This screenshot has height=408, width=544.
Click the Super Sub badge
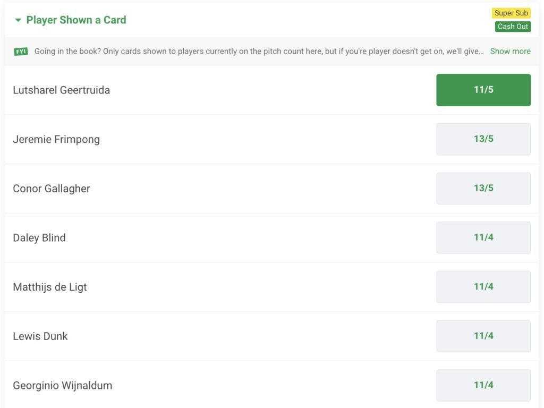pyautogui.click(x=511, y=13)
